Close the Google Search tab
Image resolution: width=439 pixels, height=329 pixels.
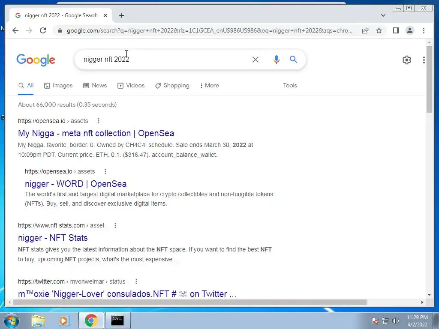(x=105, y=15)
